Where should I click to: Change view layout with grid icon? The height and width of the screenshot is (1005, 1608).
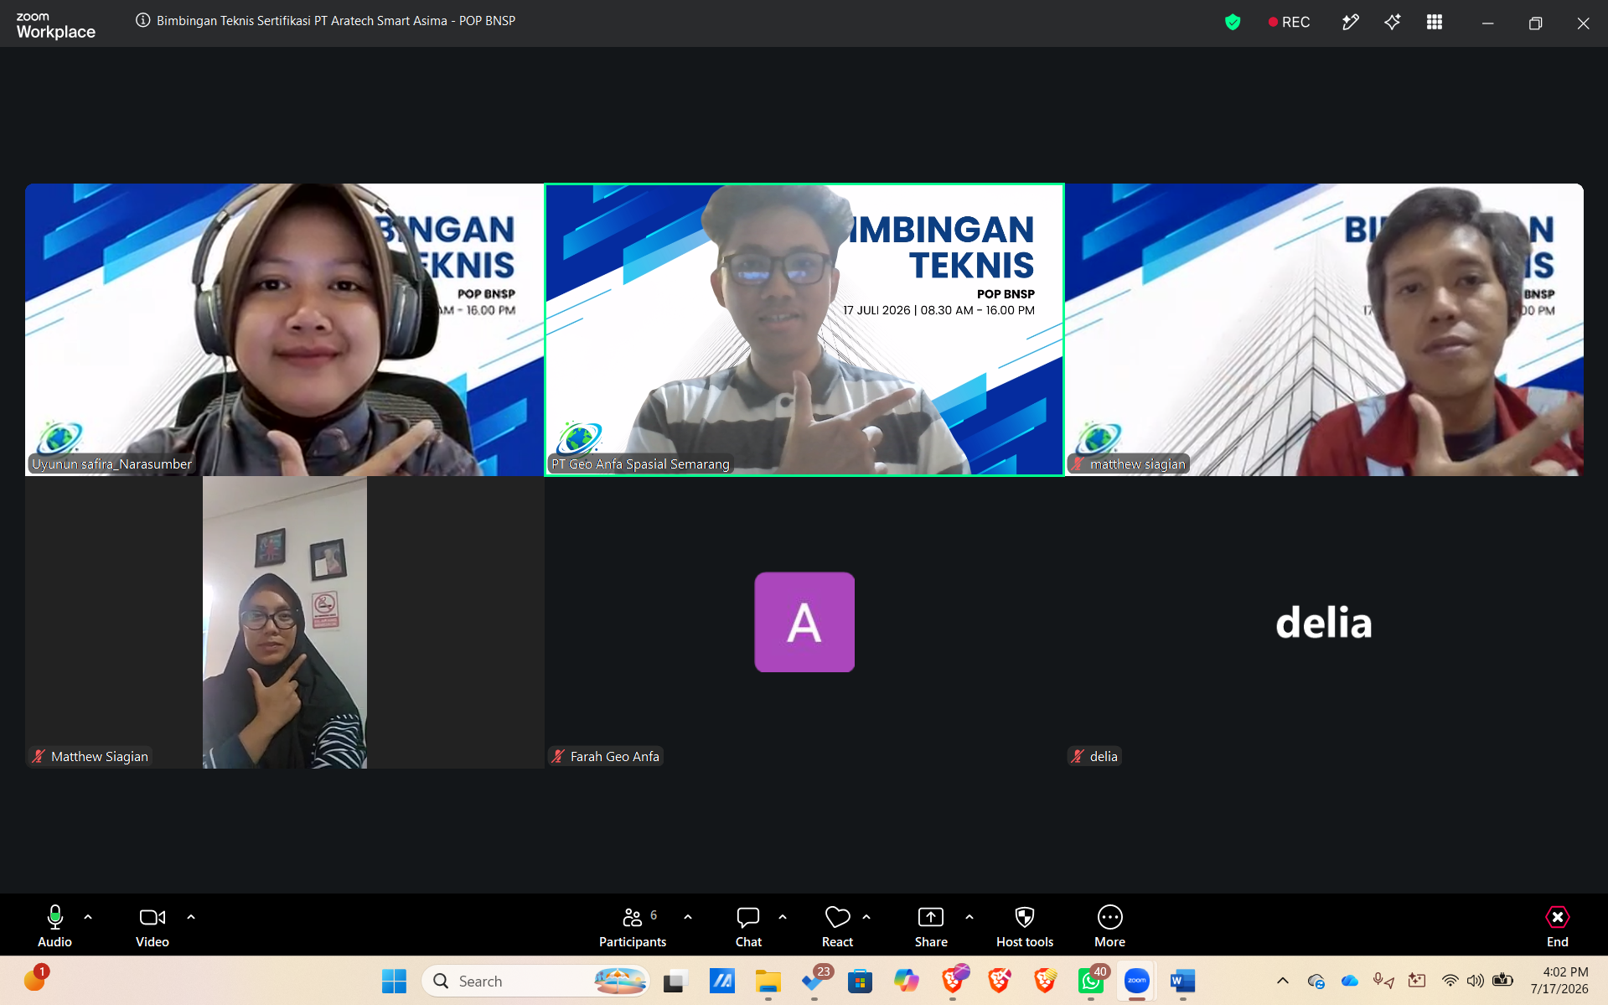(1435, 23)
